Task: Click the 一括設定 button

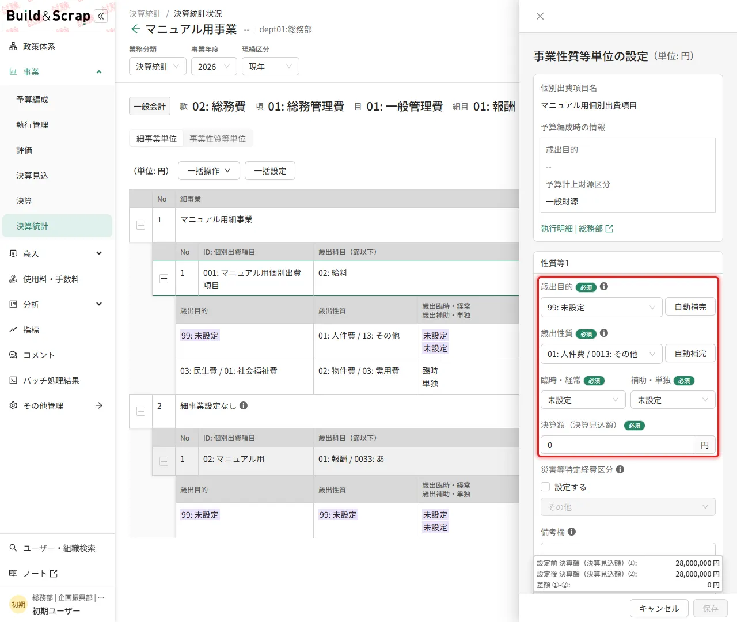Action: point(270,170)
